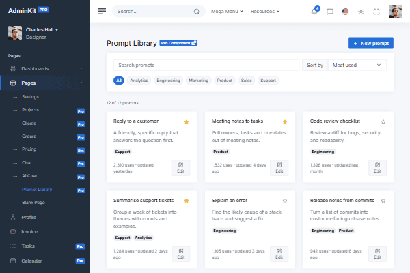The height and width of the screenshot is (273, 410).
Task: Open the Resources dropdown
Action: coord(265,12)
